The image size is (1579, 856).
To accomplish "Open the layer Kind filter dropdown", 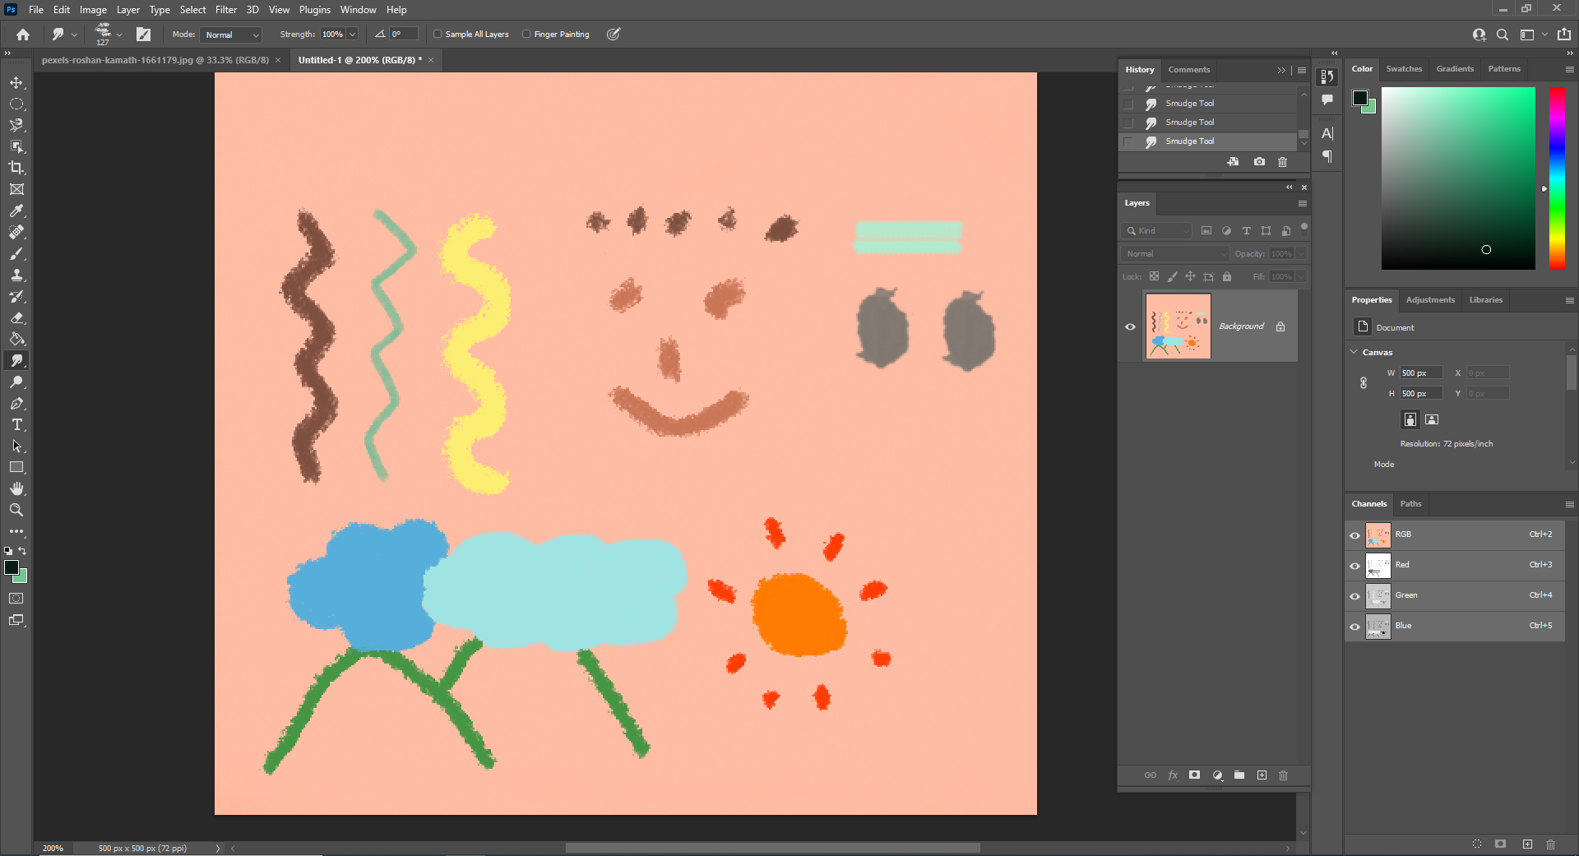I will (1156, 231).
